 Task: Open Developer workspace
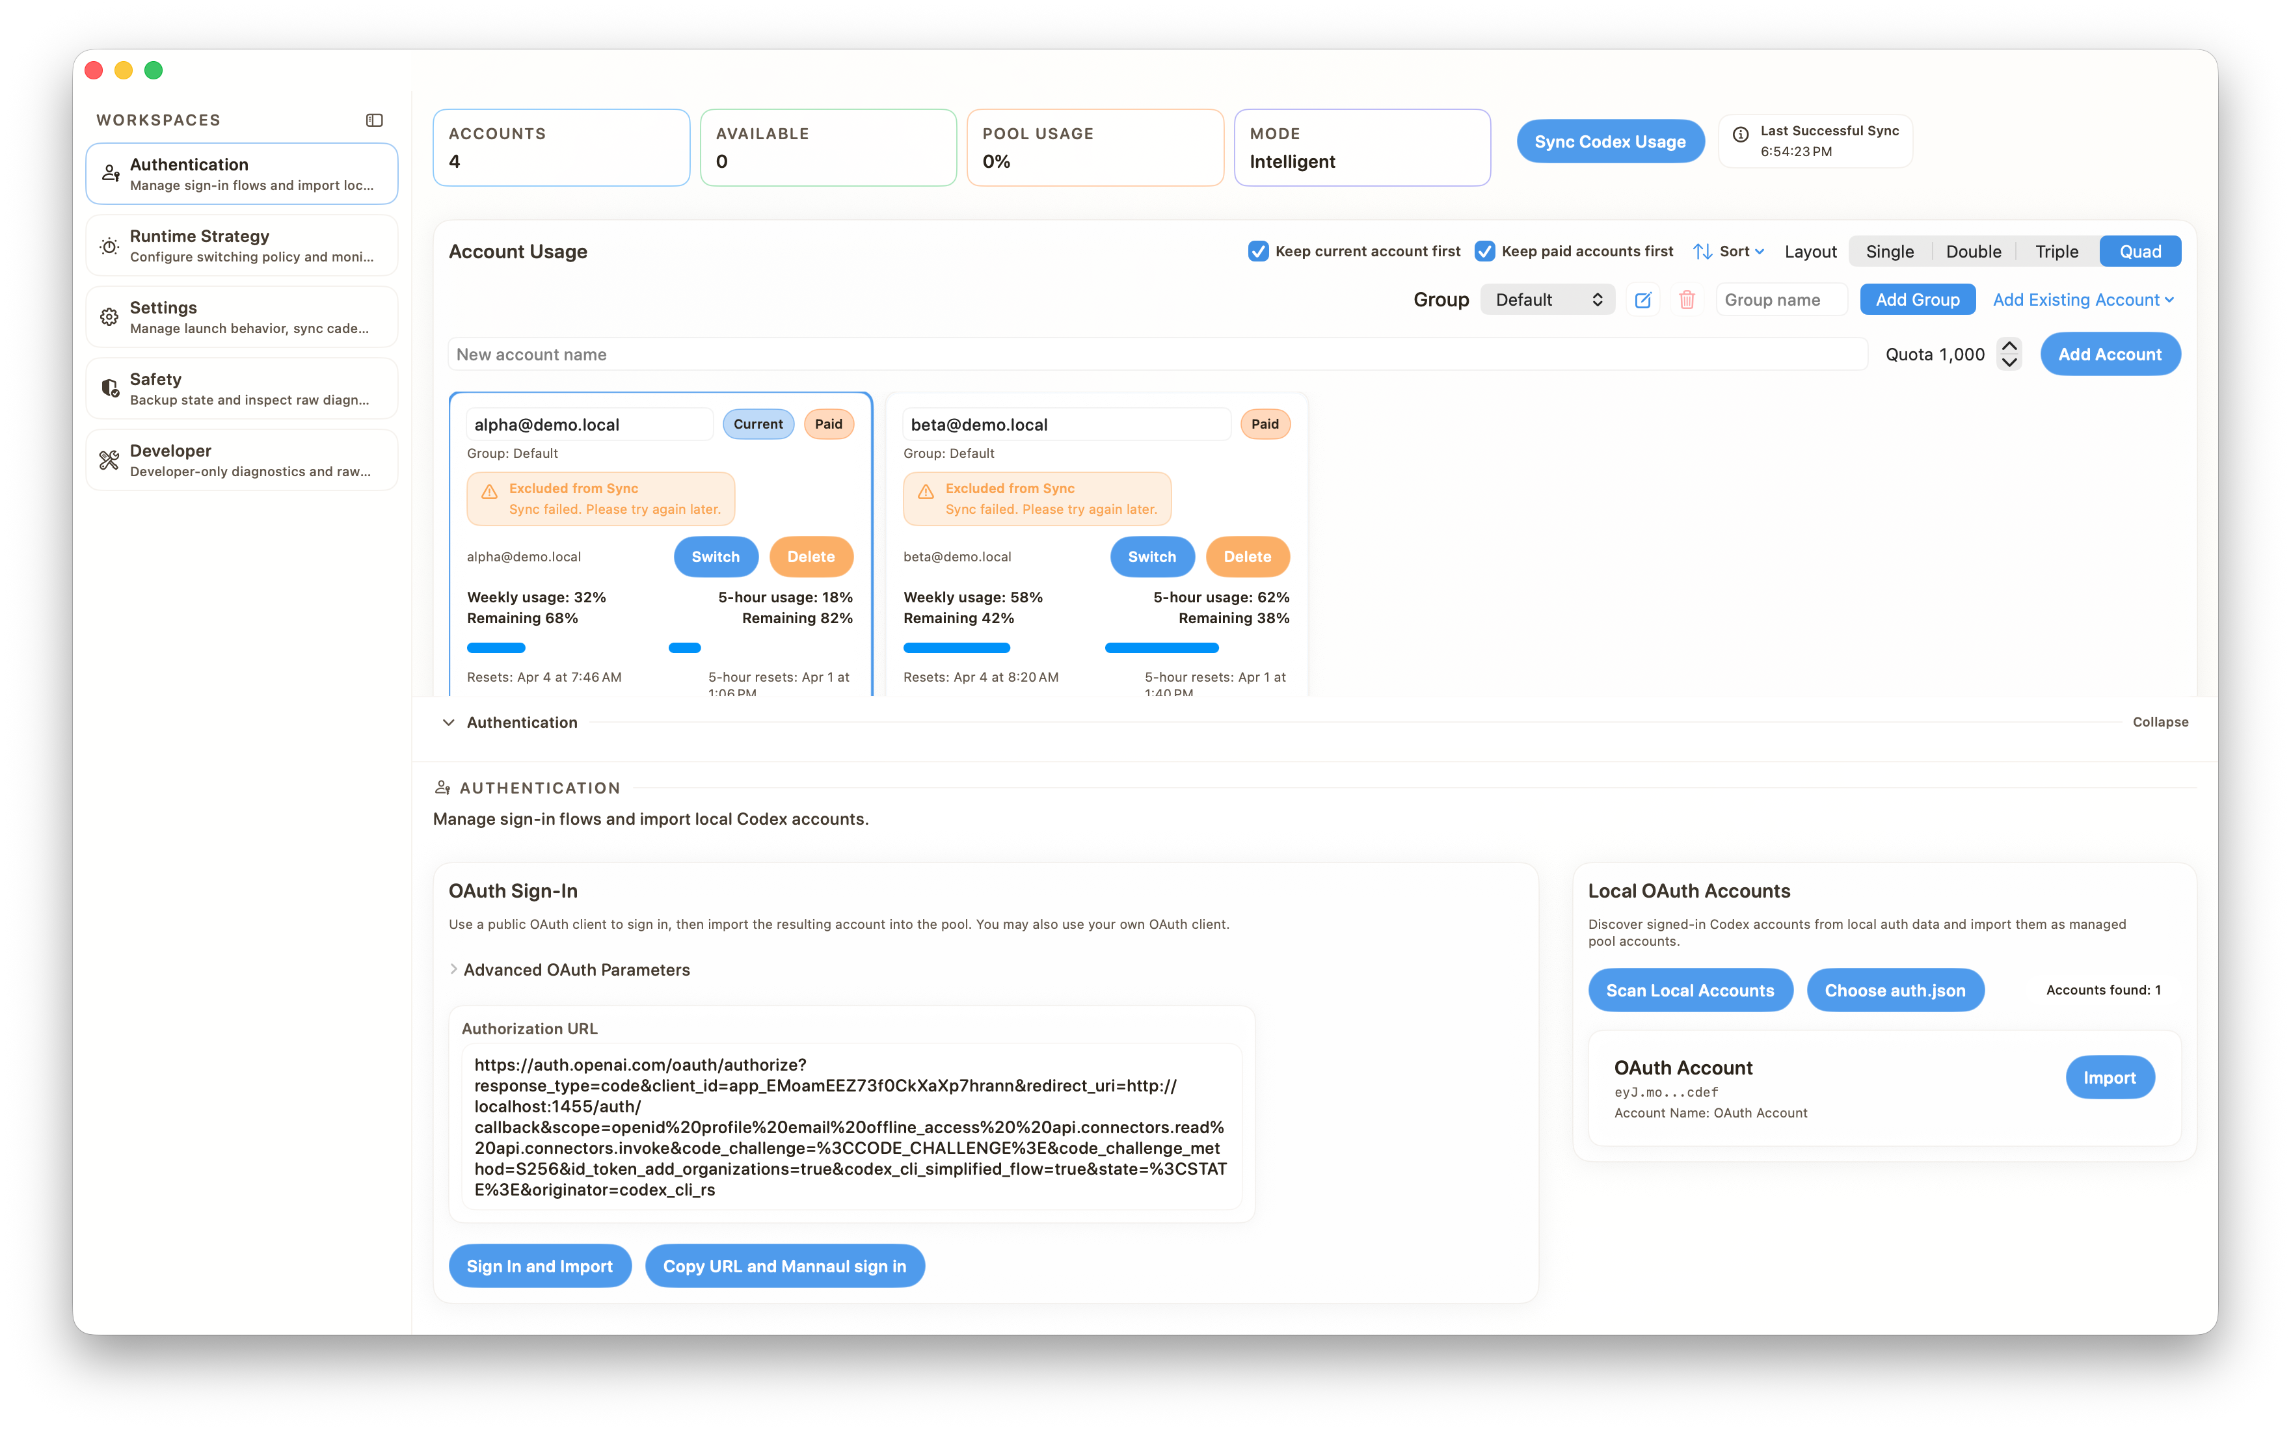pyautogui.click(x=241, y=460)
